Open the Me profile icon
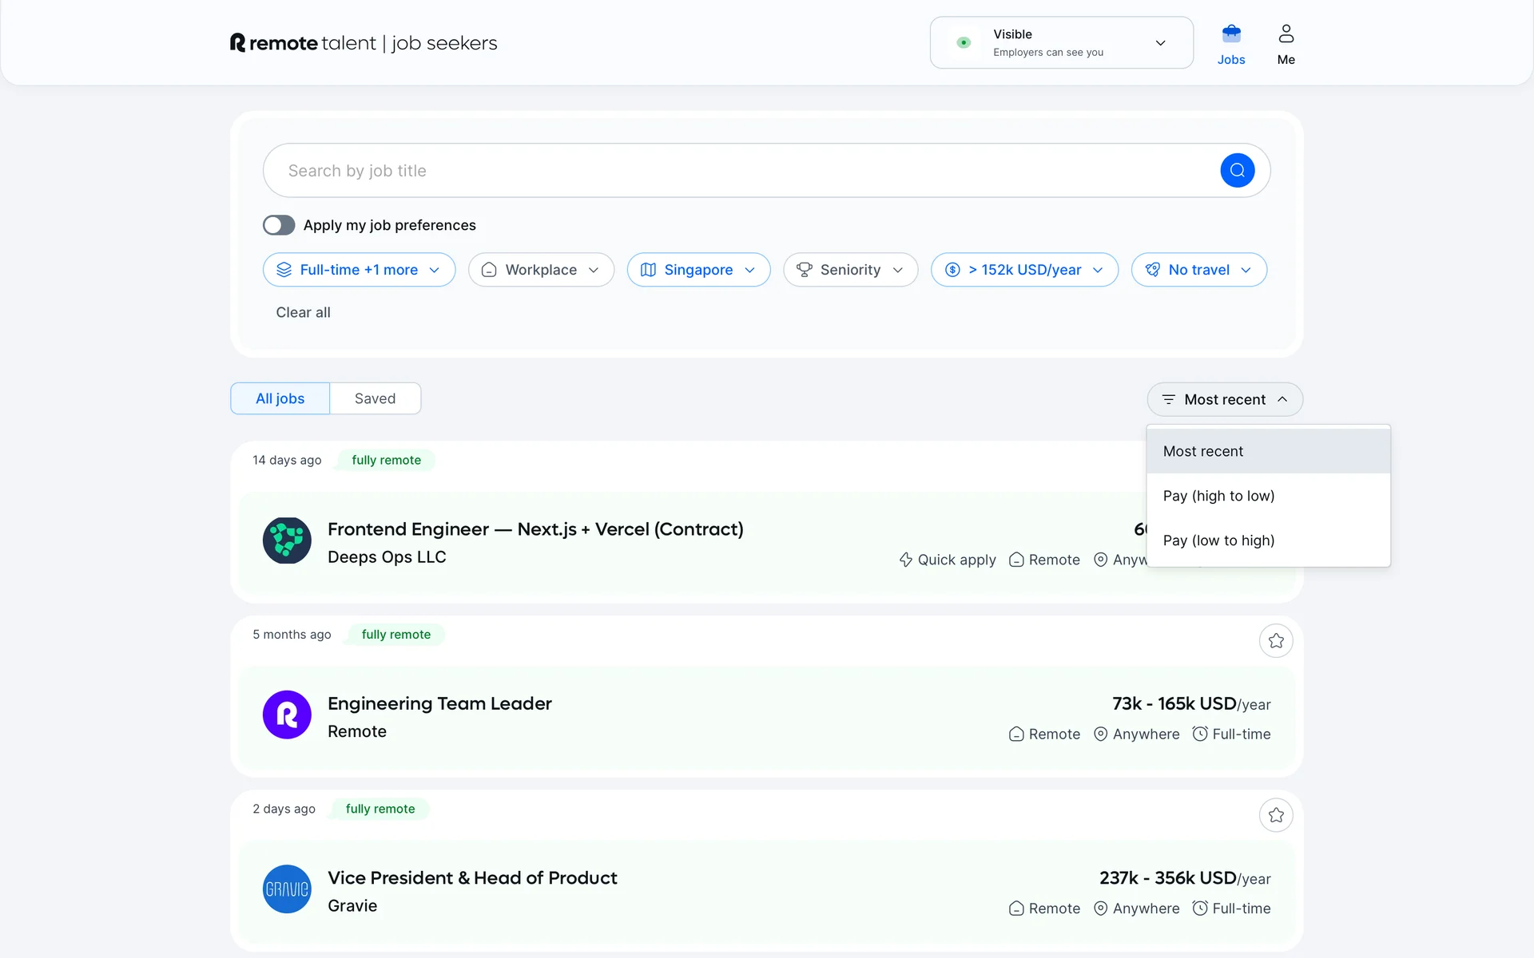The height and width of the screenshot is (958, 1534). pos(1286,34)
